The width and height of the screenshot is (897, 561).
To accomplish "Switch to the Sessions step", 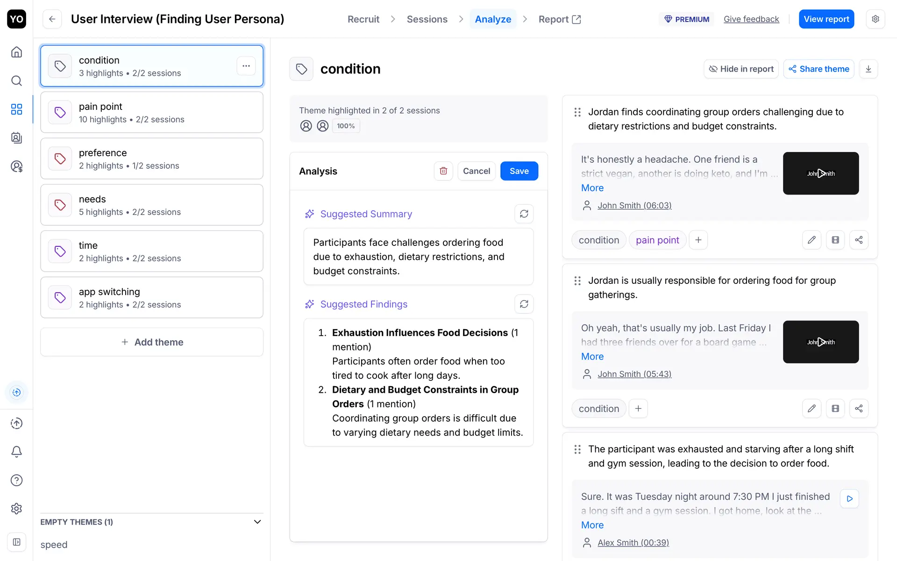I will click(427, 19).
